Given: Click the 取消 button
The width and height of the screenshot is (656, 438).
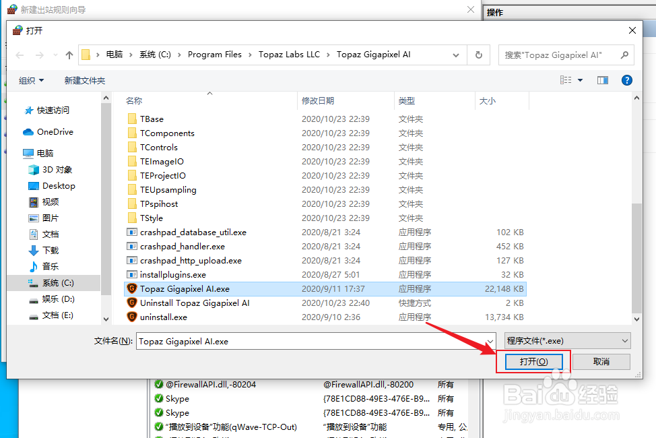Looking at the screenshot, I should pyautogui.click(x=601, y=361).
